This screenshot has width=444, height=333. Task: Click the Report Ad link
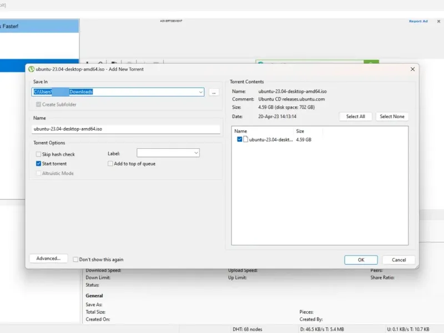click(418, 21)
